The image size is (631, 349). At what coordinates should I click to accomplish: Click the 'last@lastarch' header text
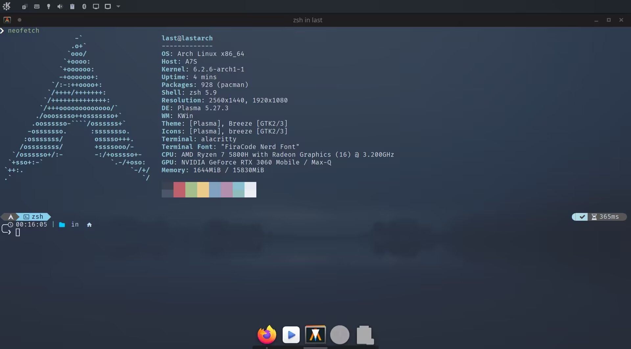pyautogui.click(x=187, y=38)
